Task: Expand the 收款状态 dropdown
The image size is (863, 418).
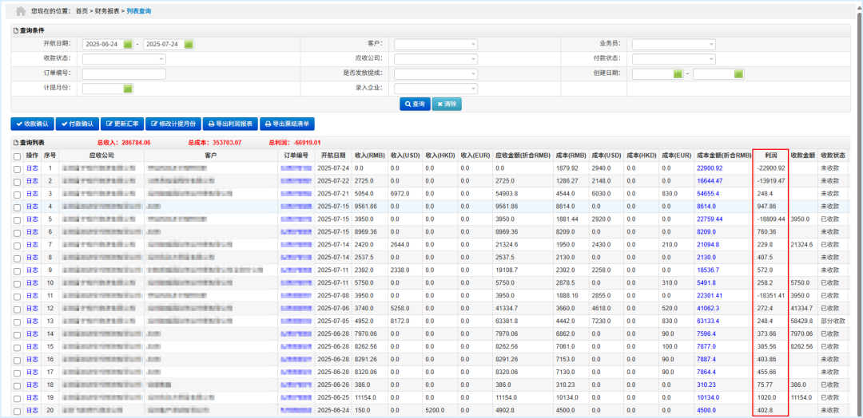Action: click(x=123, y=59)
